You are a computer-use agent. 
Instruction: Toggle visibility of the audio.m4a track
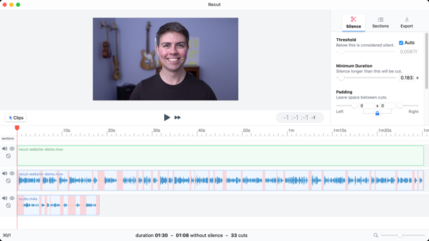click(x=12, y=198)
